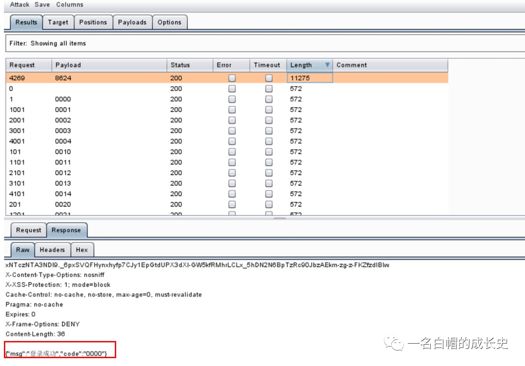The width and height of the screenshot is (525, 366).
Task: Select the length cell 11275
Action: (310, 78)
